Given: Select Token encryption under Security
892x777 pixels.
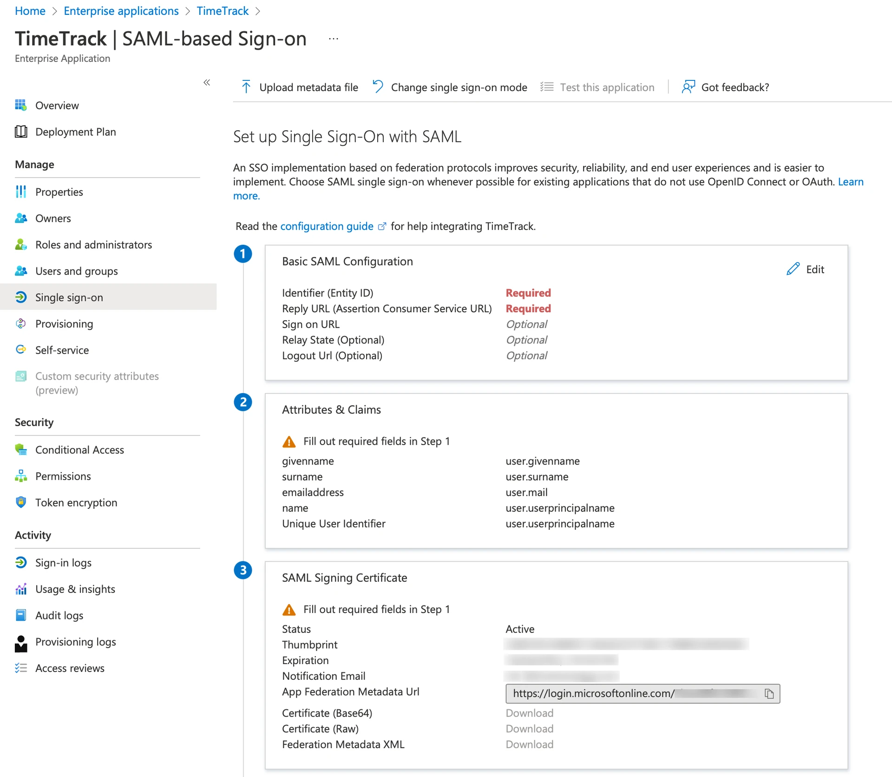Looking at the screenshot, I should [x=76, y=502].
